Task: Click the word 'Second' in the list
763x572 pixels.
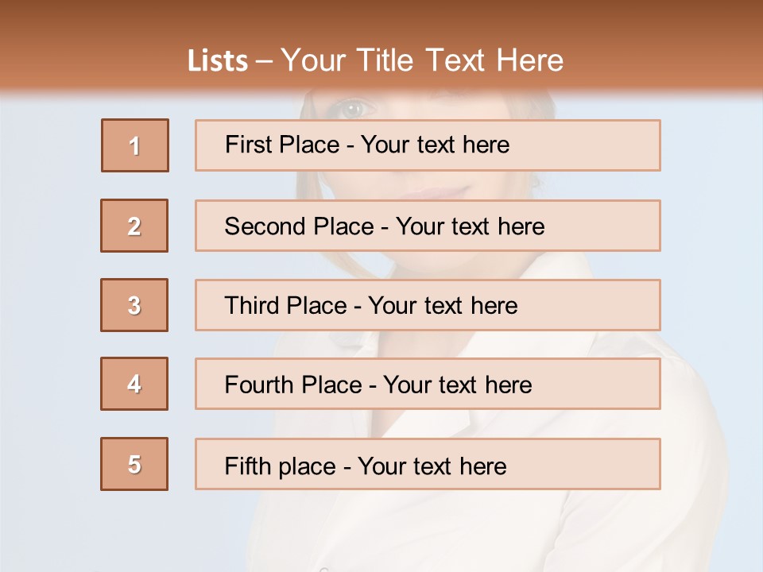Action: click(265, 226)
